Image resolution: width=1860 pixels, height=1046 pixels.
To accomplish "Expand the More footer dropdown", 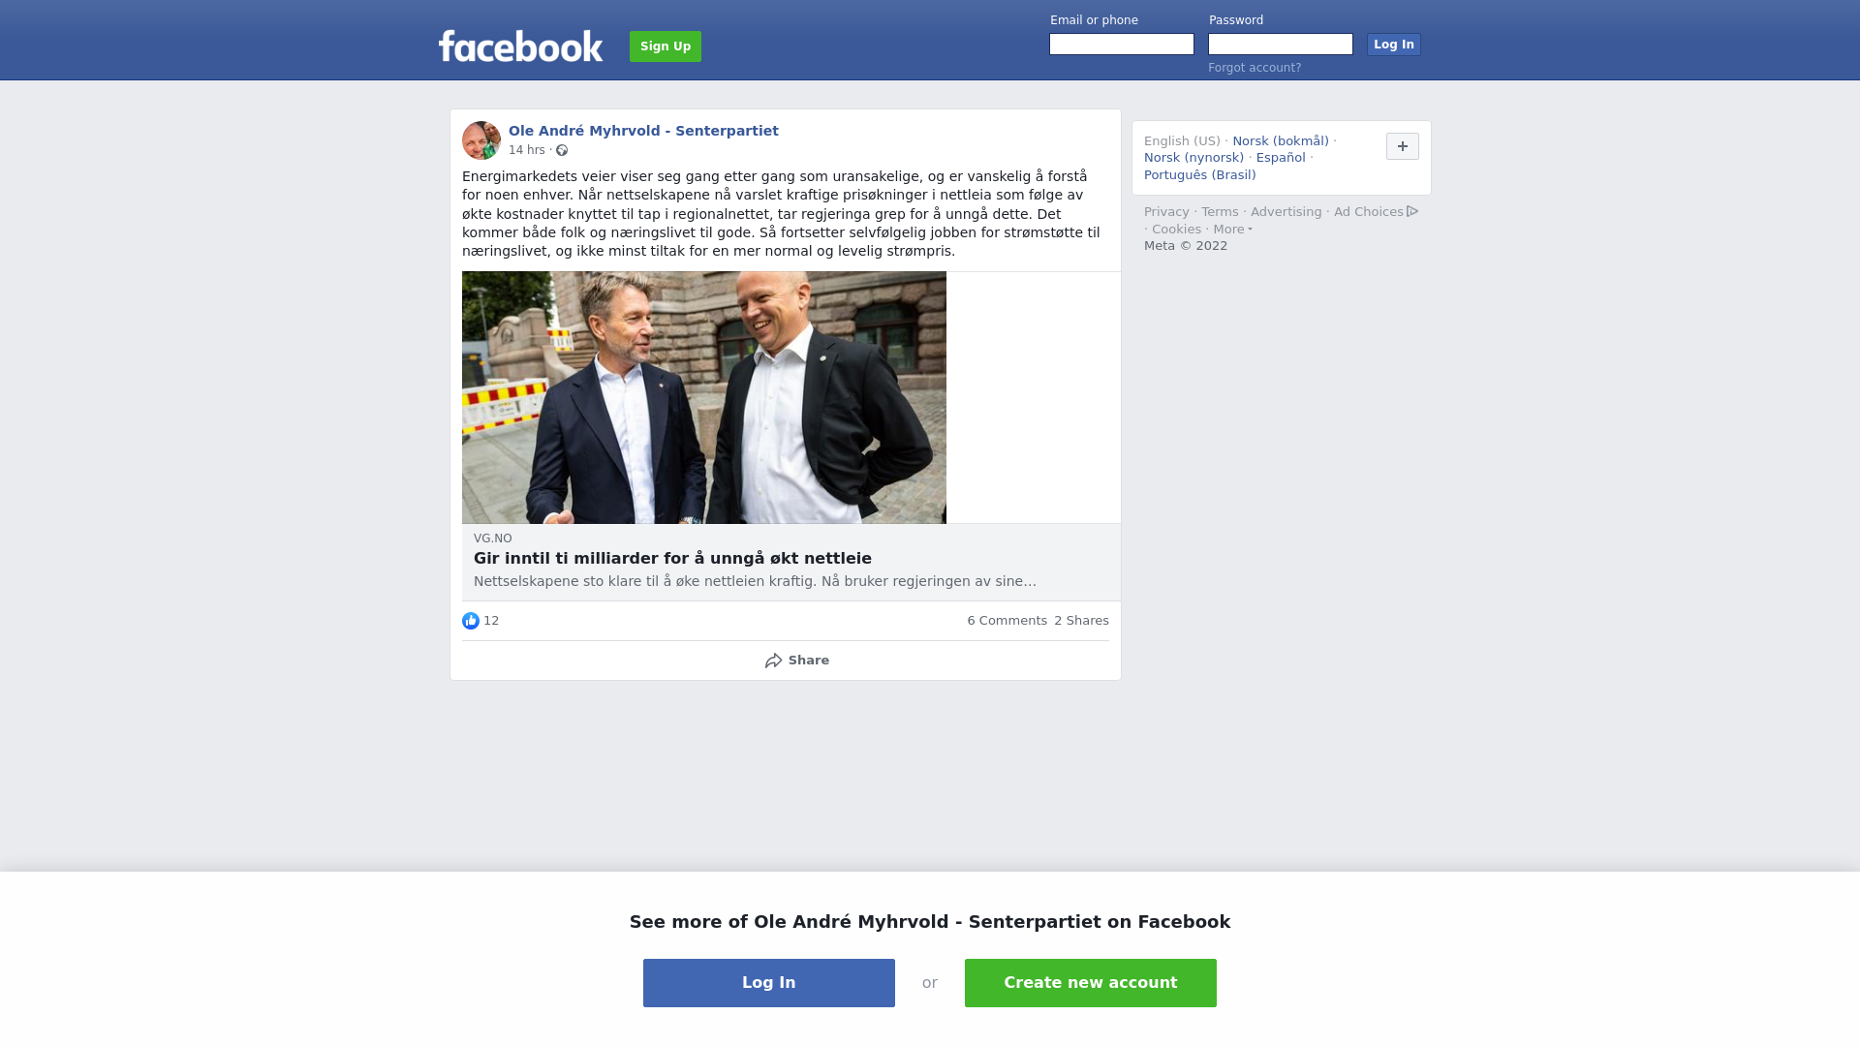I will click(x=1233, y=230).
